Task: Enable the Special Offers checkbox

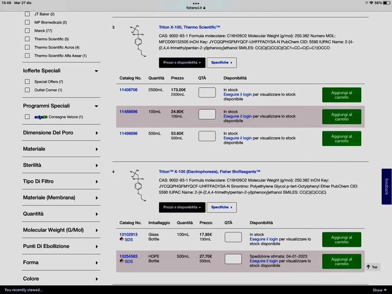Action: [27, 82]
